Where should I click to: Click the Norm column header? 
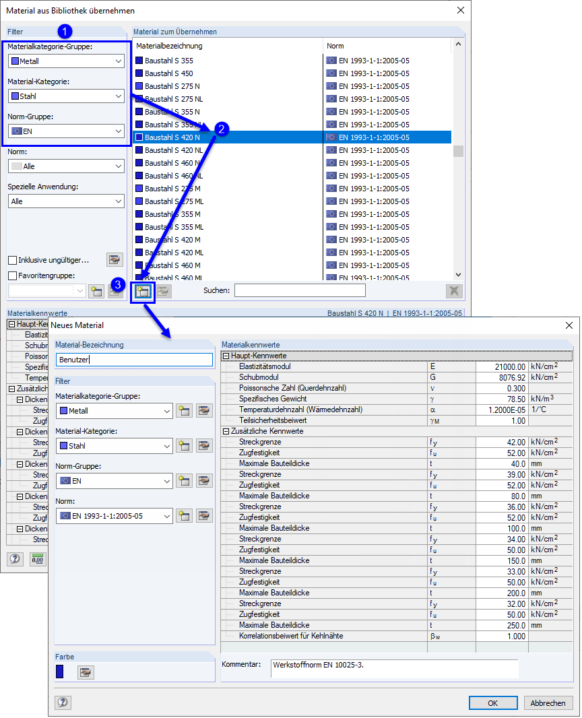(x=387, y=46)
